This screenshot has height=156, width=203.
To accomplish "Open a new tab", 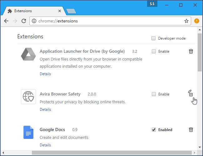I will [71, 12].
